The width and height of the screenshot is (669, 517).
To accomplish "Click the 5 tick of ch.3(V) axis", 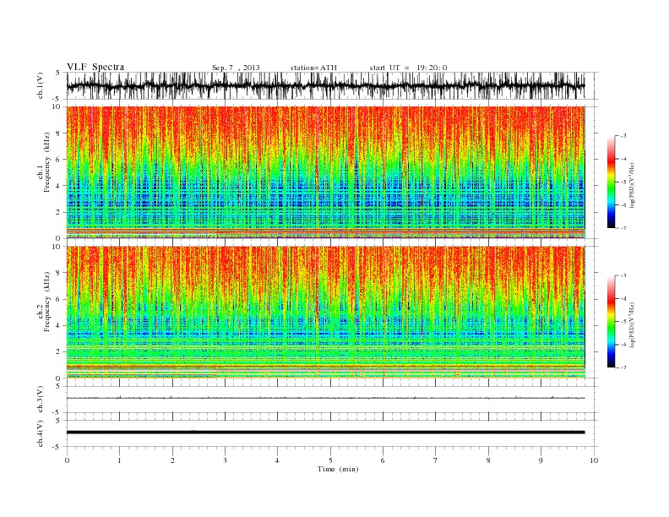I will 58,386.
